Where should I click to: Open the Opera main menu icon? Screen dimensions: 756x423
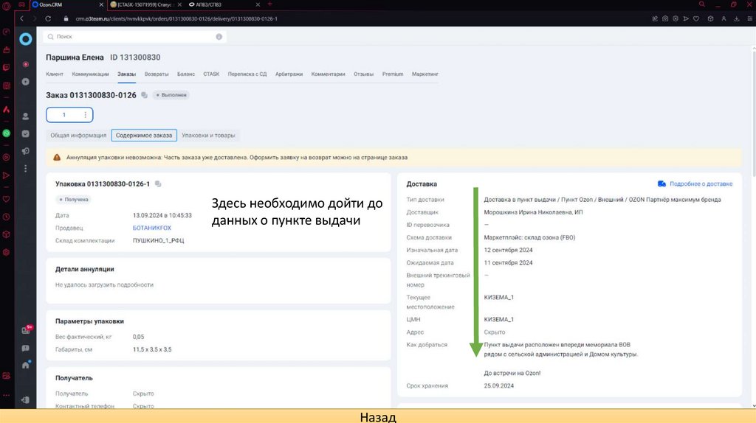coord(6,6)
